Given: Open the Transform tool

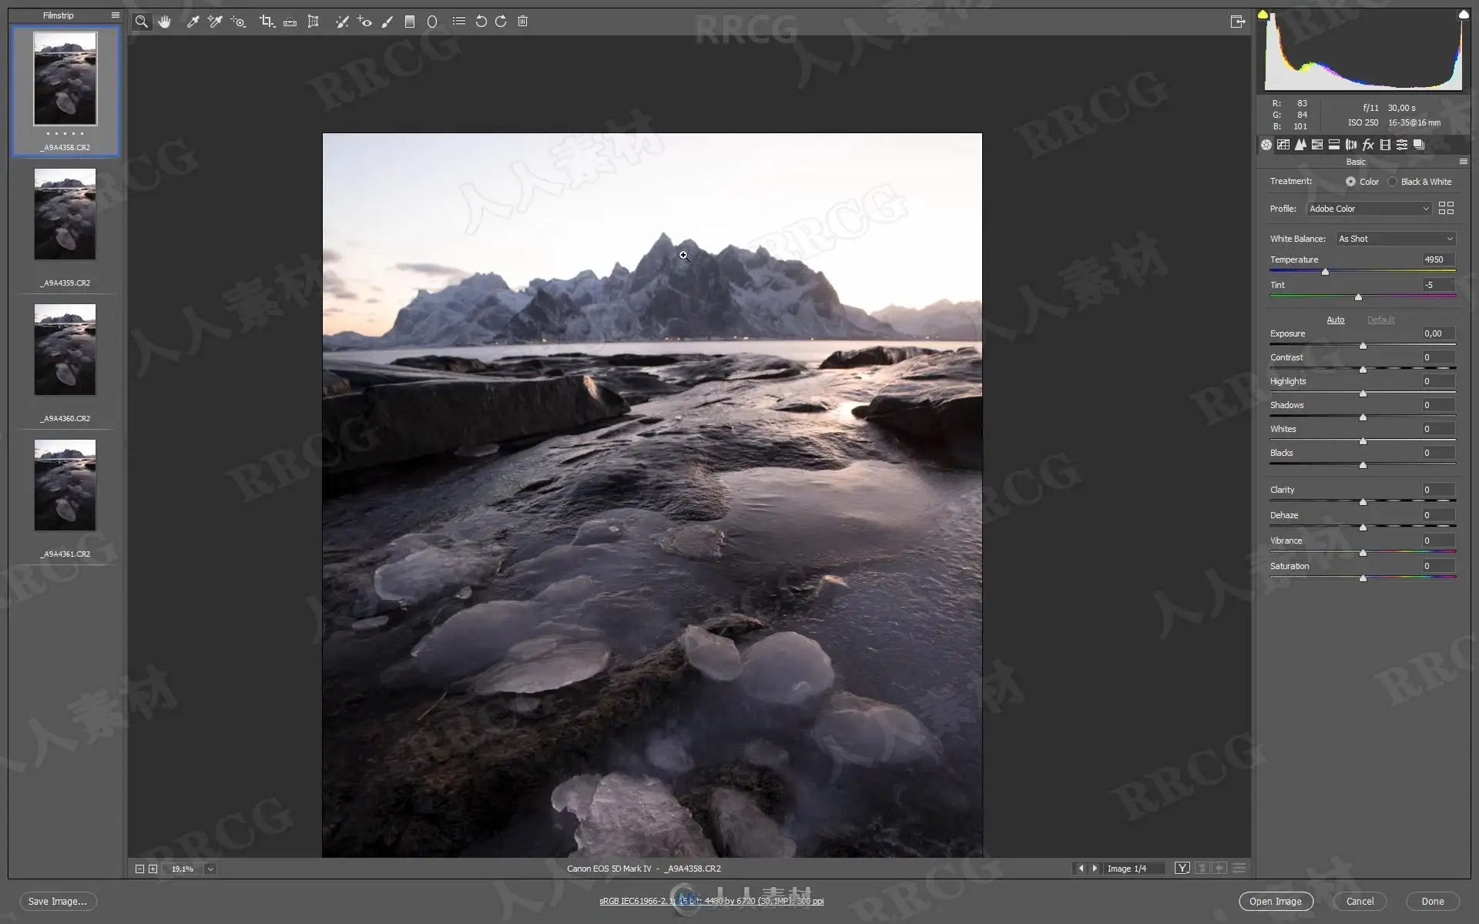Looking at the screenshot, I should (x=313, y=22).
